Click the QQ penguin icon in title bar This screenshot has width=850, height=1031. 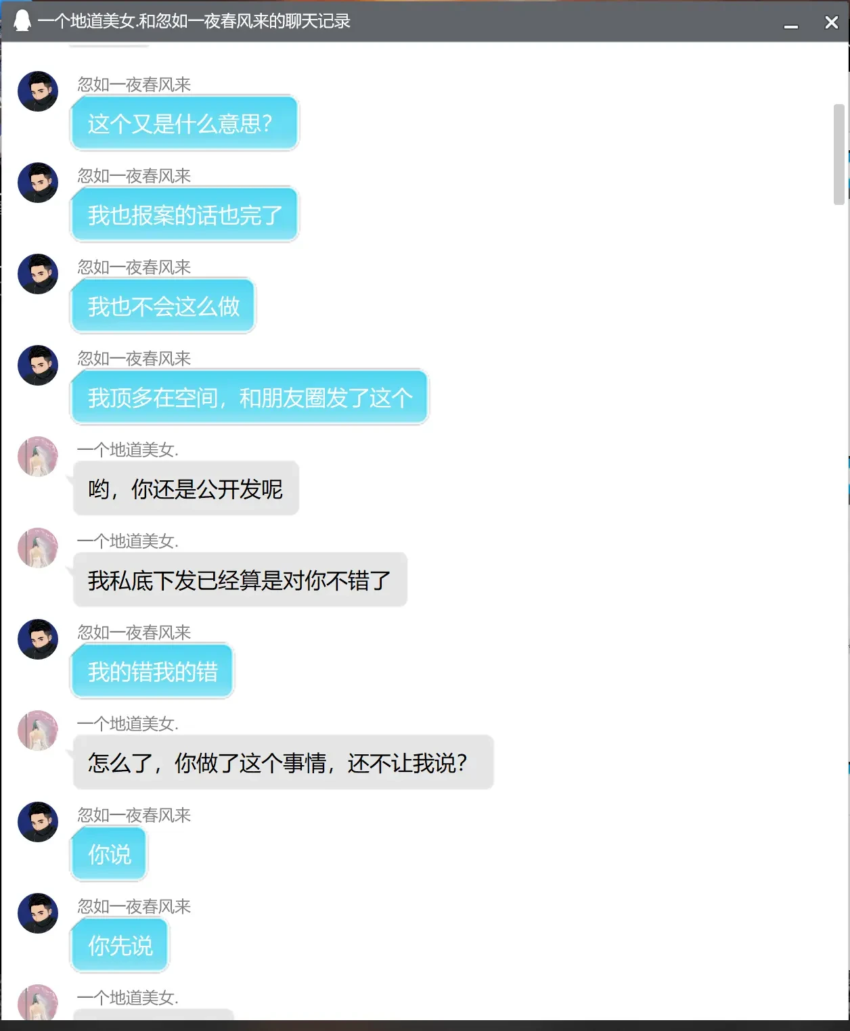coord(22,21)
